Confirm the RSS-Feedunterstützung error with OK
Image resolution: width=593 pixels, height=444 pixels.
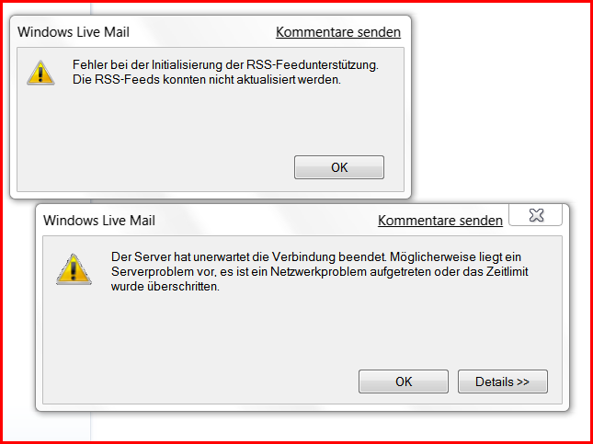coord(339,167)
